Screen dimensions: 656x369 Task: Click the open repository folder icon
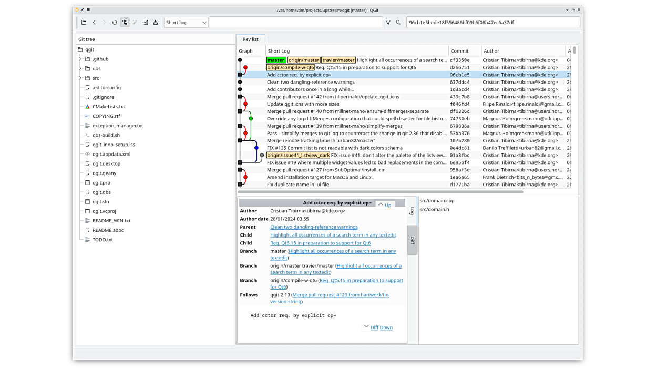tap(84, 23)
